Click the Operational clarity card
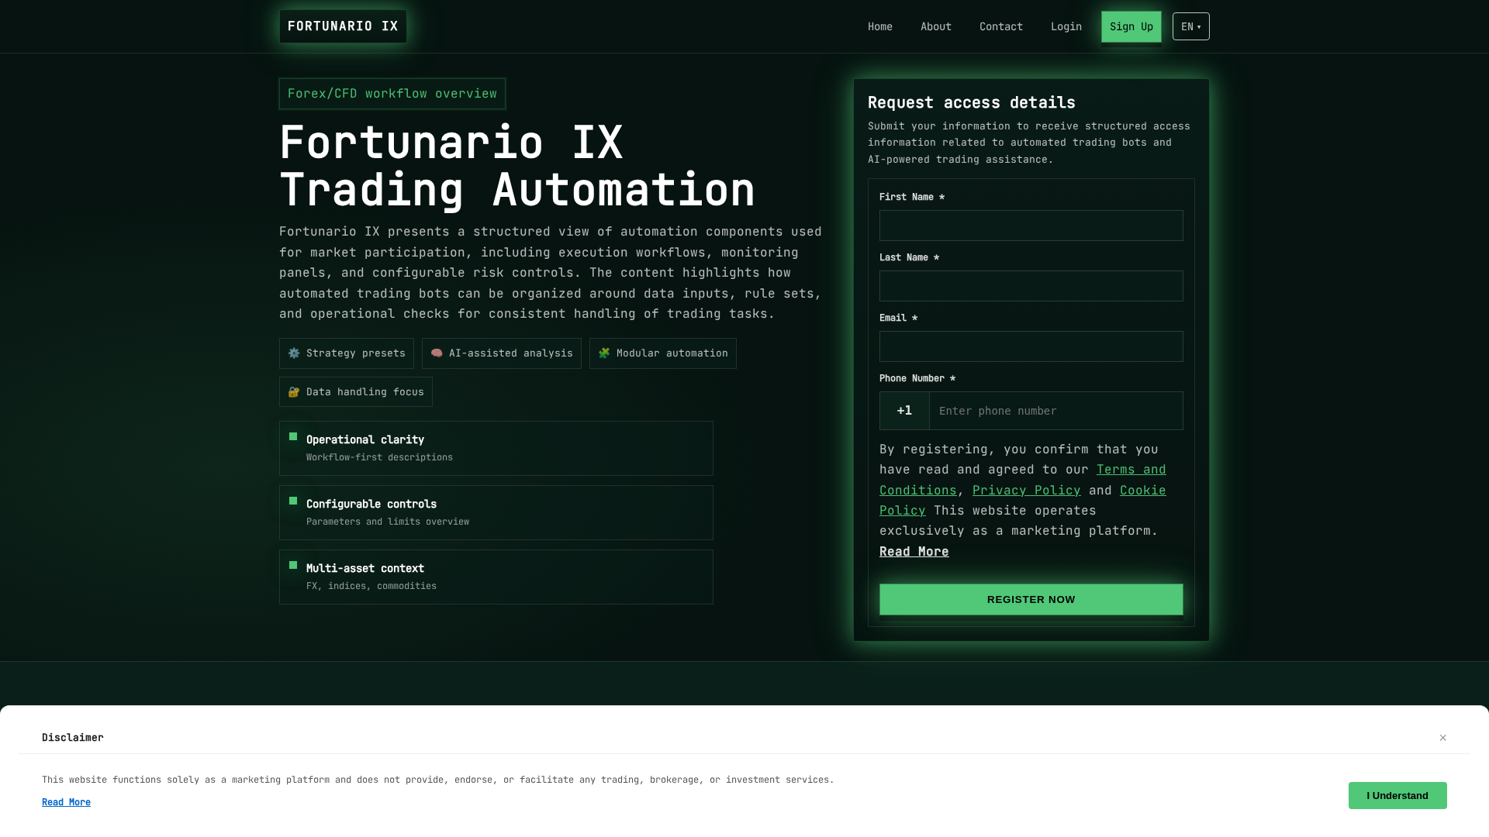 tap(496, 449)
